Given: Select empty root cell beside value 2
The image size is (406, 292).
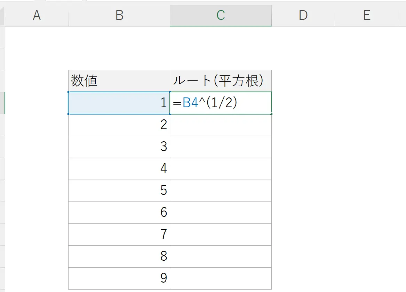Looking at the screenshot, I should click(x=221, y=125).
